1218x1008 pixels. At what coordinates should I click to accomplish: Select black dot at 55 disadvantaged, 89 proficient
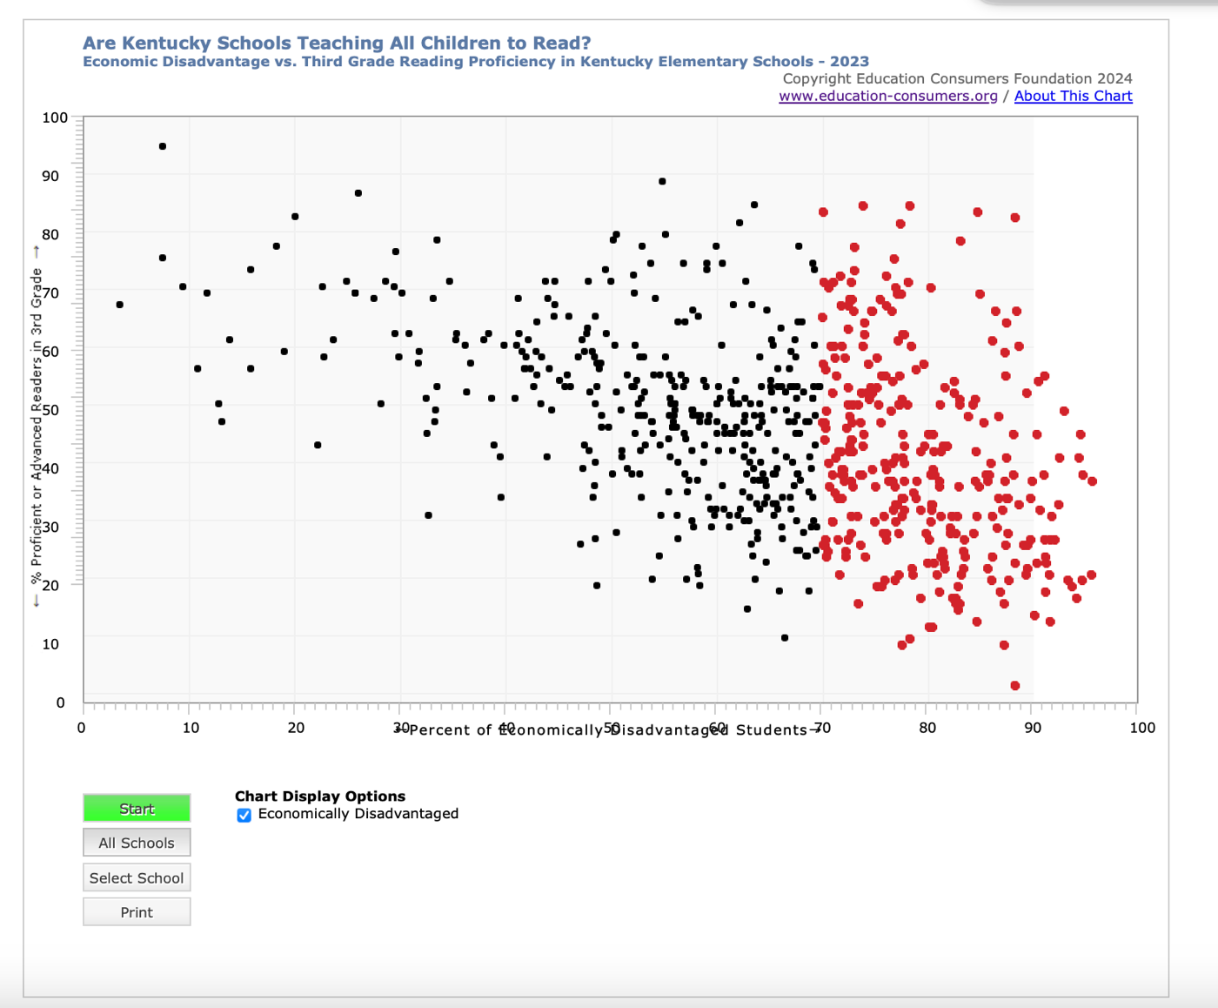pos(663,181)
